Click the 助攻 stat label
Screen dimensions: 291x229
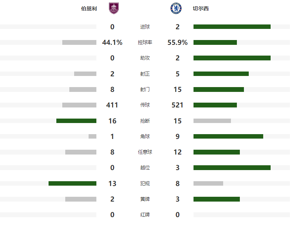pyautogui.click(x=145, y=58)
